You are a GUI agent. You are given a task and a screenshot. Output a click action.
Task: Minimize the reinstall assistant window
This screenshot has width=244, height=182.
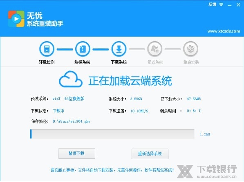pyautogui.click(x=230, y=5)
